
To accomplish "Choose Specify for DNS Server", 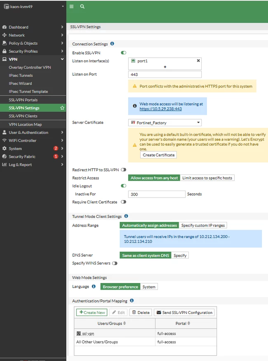I will click(x=180, y=255).
